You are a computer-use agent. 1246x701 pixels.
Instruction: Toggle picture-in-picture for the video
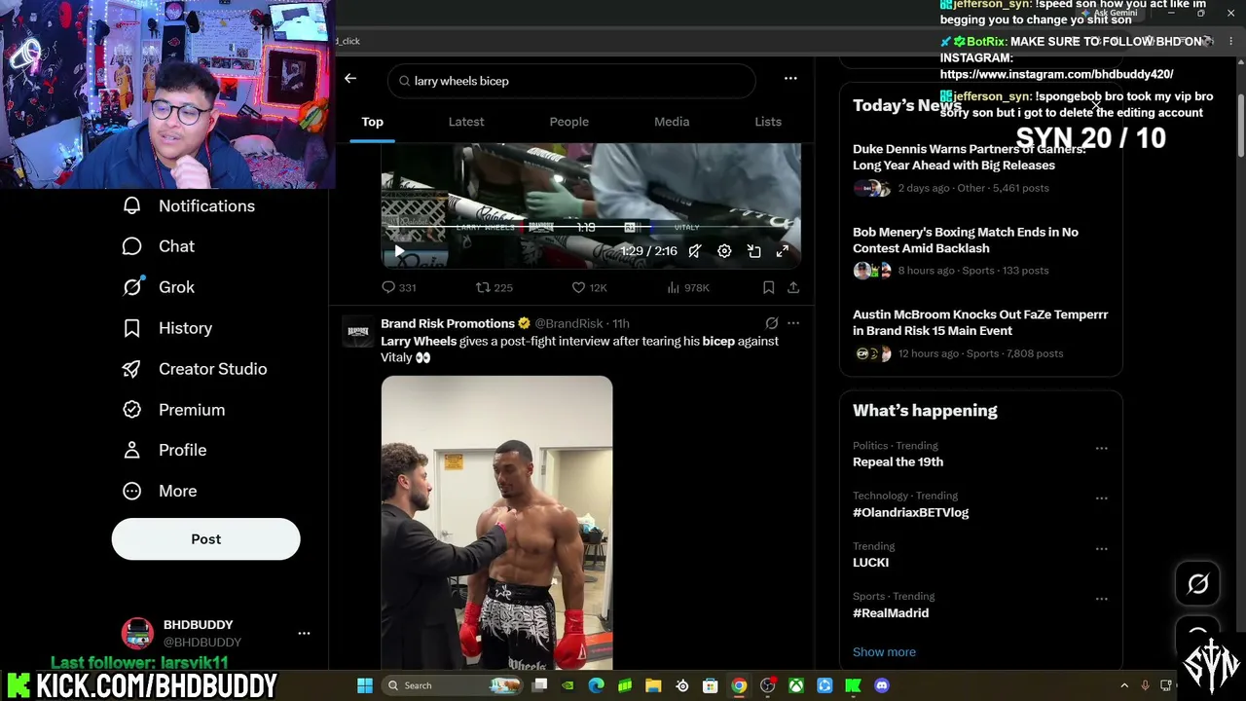pos(753,251)
